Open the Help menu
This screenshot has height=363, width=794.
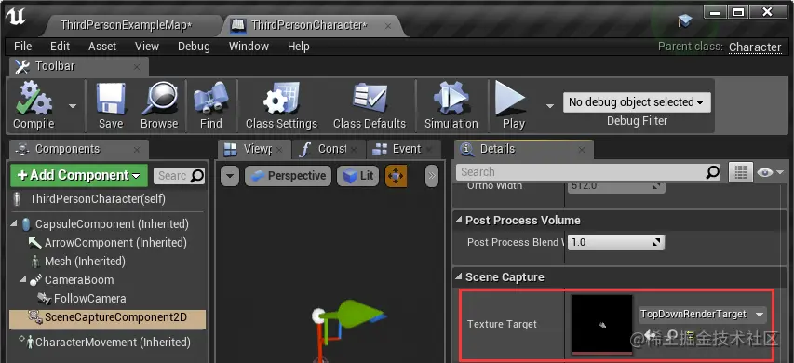coord(298,46)
